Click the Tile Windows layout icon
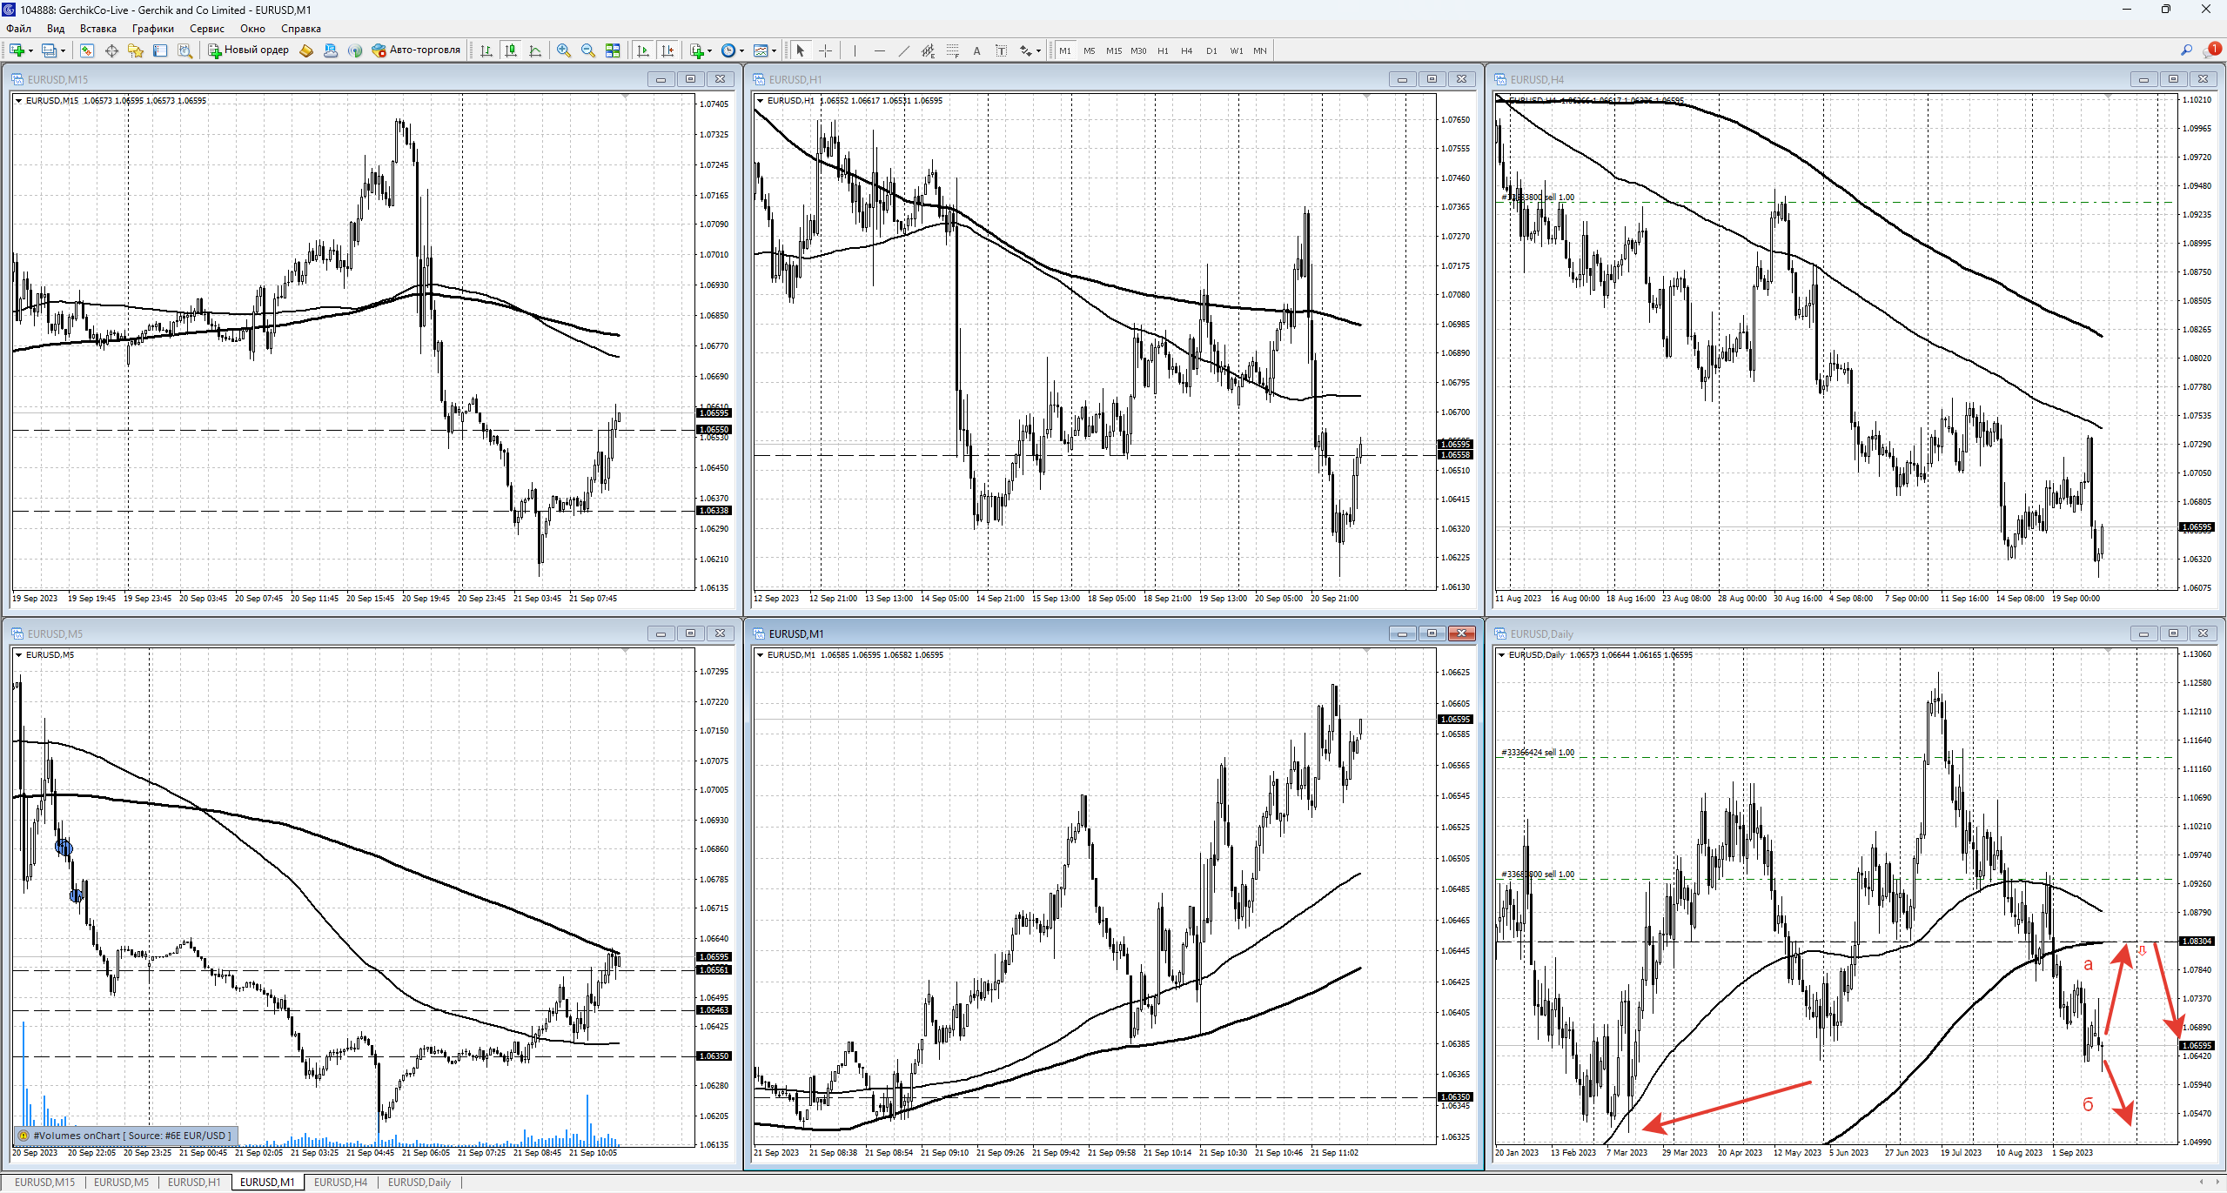The width and height of the screenshot is (2227, 1193). [x=613, y=50]
